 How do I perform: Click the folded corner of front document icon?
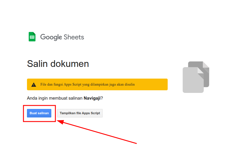(200, 70)
